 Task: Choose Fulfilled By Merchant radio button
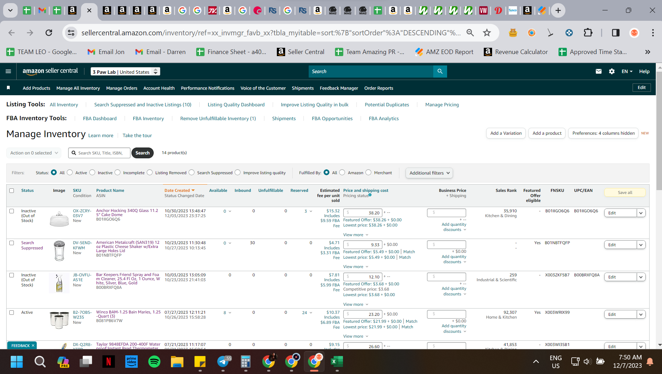click(x=369, y=172)
